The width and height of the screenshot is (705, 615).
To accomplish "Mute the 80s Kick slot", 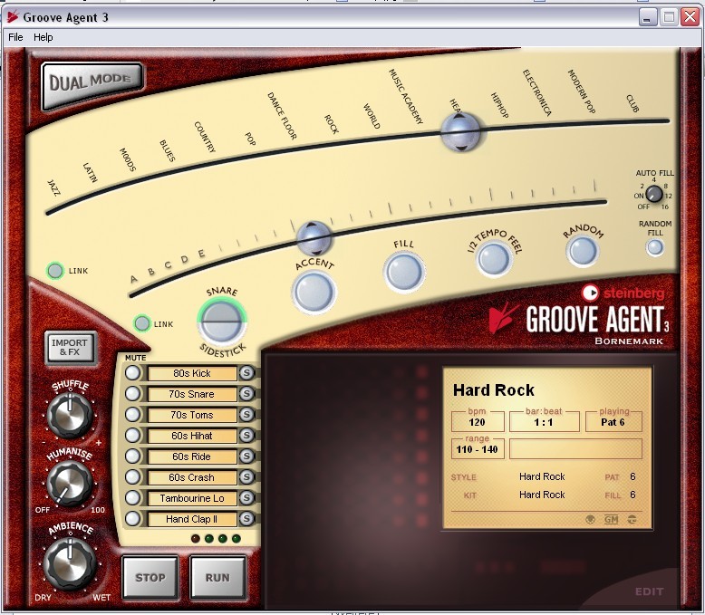I will (x=132, y=372).
